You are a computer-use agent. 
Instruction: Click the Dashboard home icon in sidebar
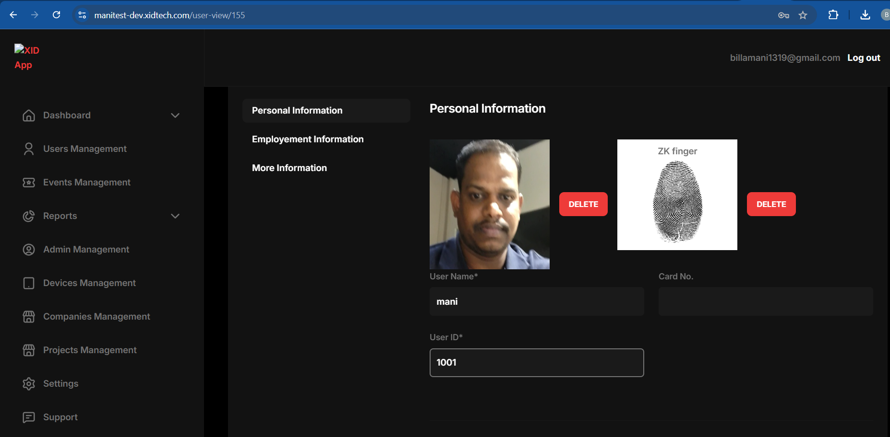(x=29, y=115)
